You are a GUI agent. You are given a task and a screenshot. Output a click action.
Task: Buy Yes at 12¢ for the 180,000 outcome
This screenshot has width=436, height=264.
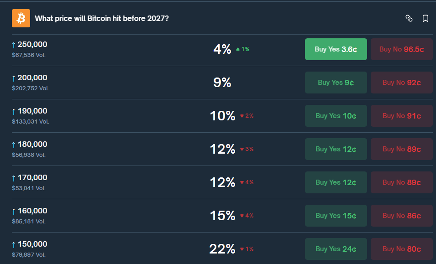pyautogui.click(x=336, y=149)
